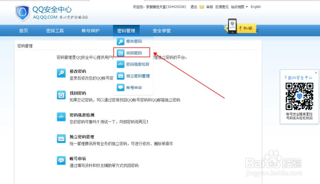Choose 帐号申诉 in the dropdown menu

pyautogui.click(x=134, y=88)
